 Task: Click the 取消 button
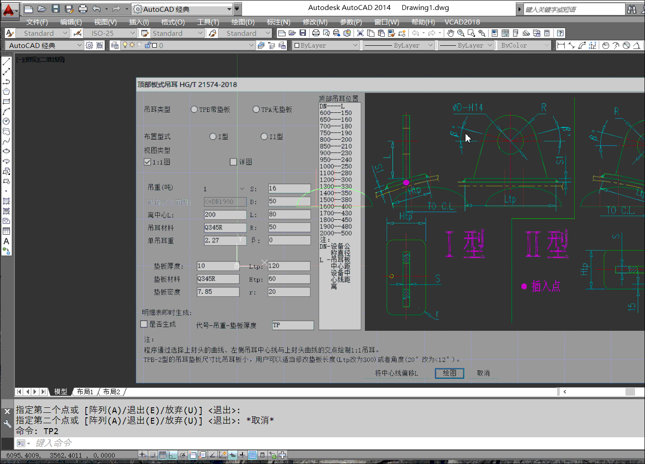483,373
